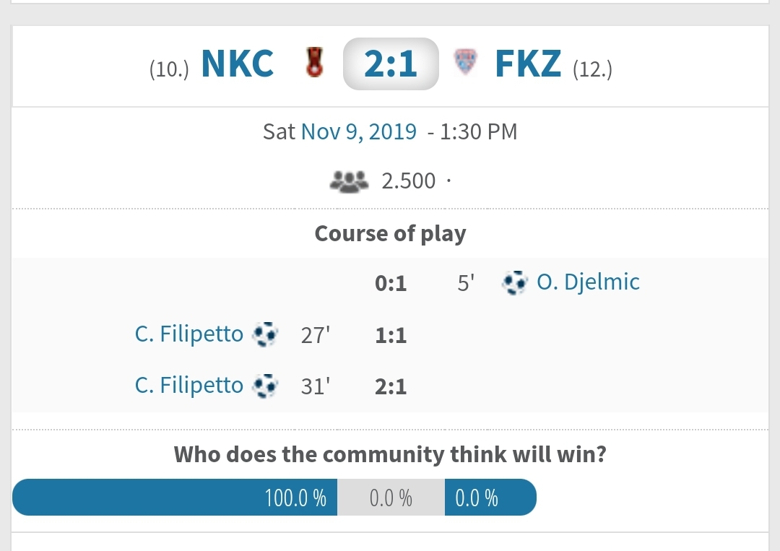The height and width of the screenshot is (551, 780).
Task: Click the goal ball icon at 27'
Action: 265,334
